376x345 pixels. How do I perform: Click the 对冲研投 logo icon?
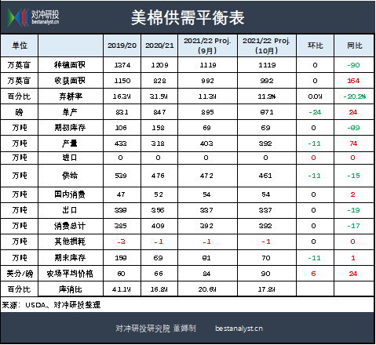pos(18,17)
